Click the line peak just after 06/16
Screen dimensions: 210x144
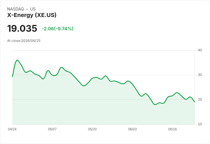(x=177, y=92)
